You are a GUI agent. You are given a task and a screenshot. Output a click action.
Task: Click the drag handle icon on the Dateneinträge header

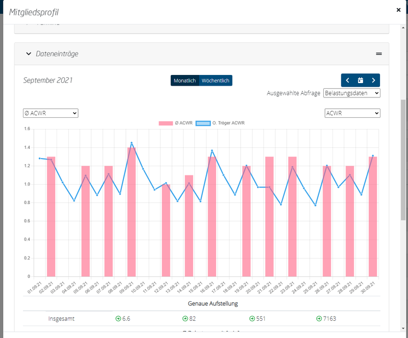(379, 54)
